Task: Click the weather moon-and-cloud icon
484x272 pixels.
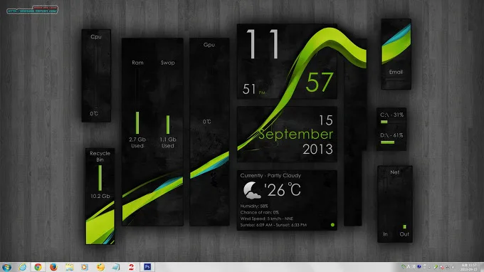Action: click(x=251, y=190)
